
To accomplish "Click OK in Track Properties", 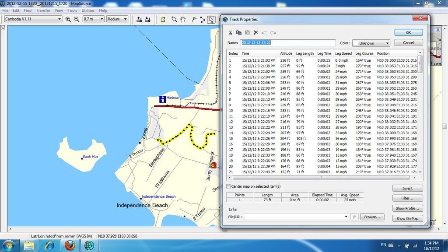I will pos(409,32).
